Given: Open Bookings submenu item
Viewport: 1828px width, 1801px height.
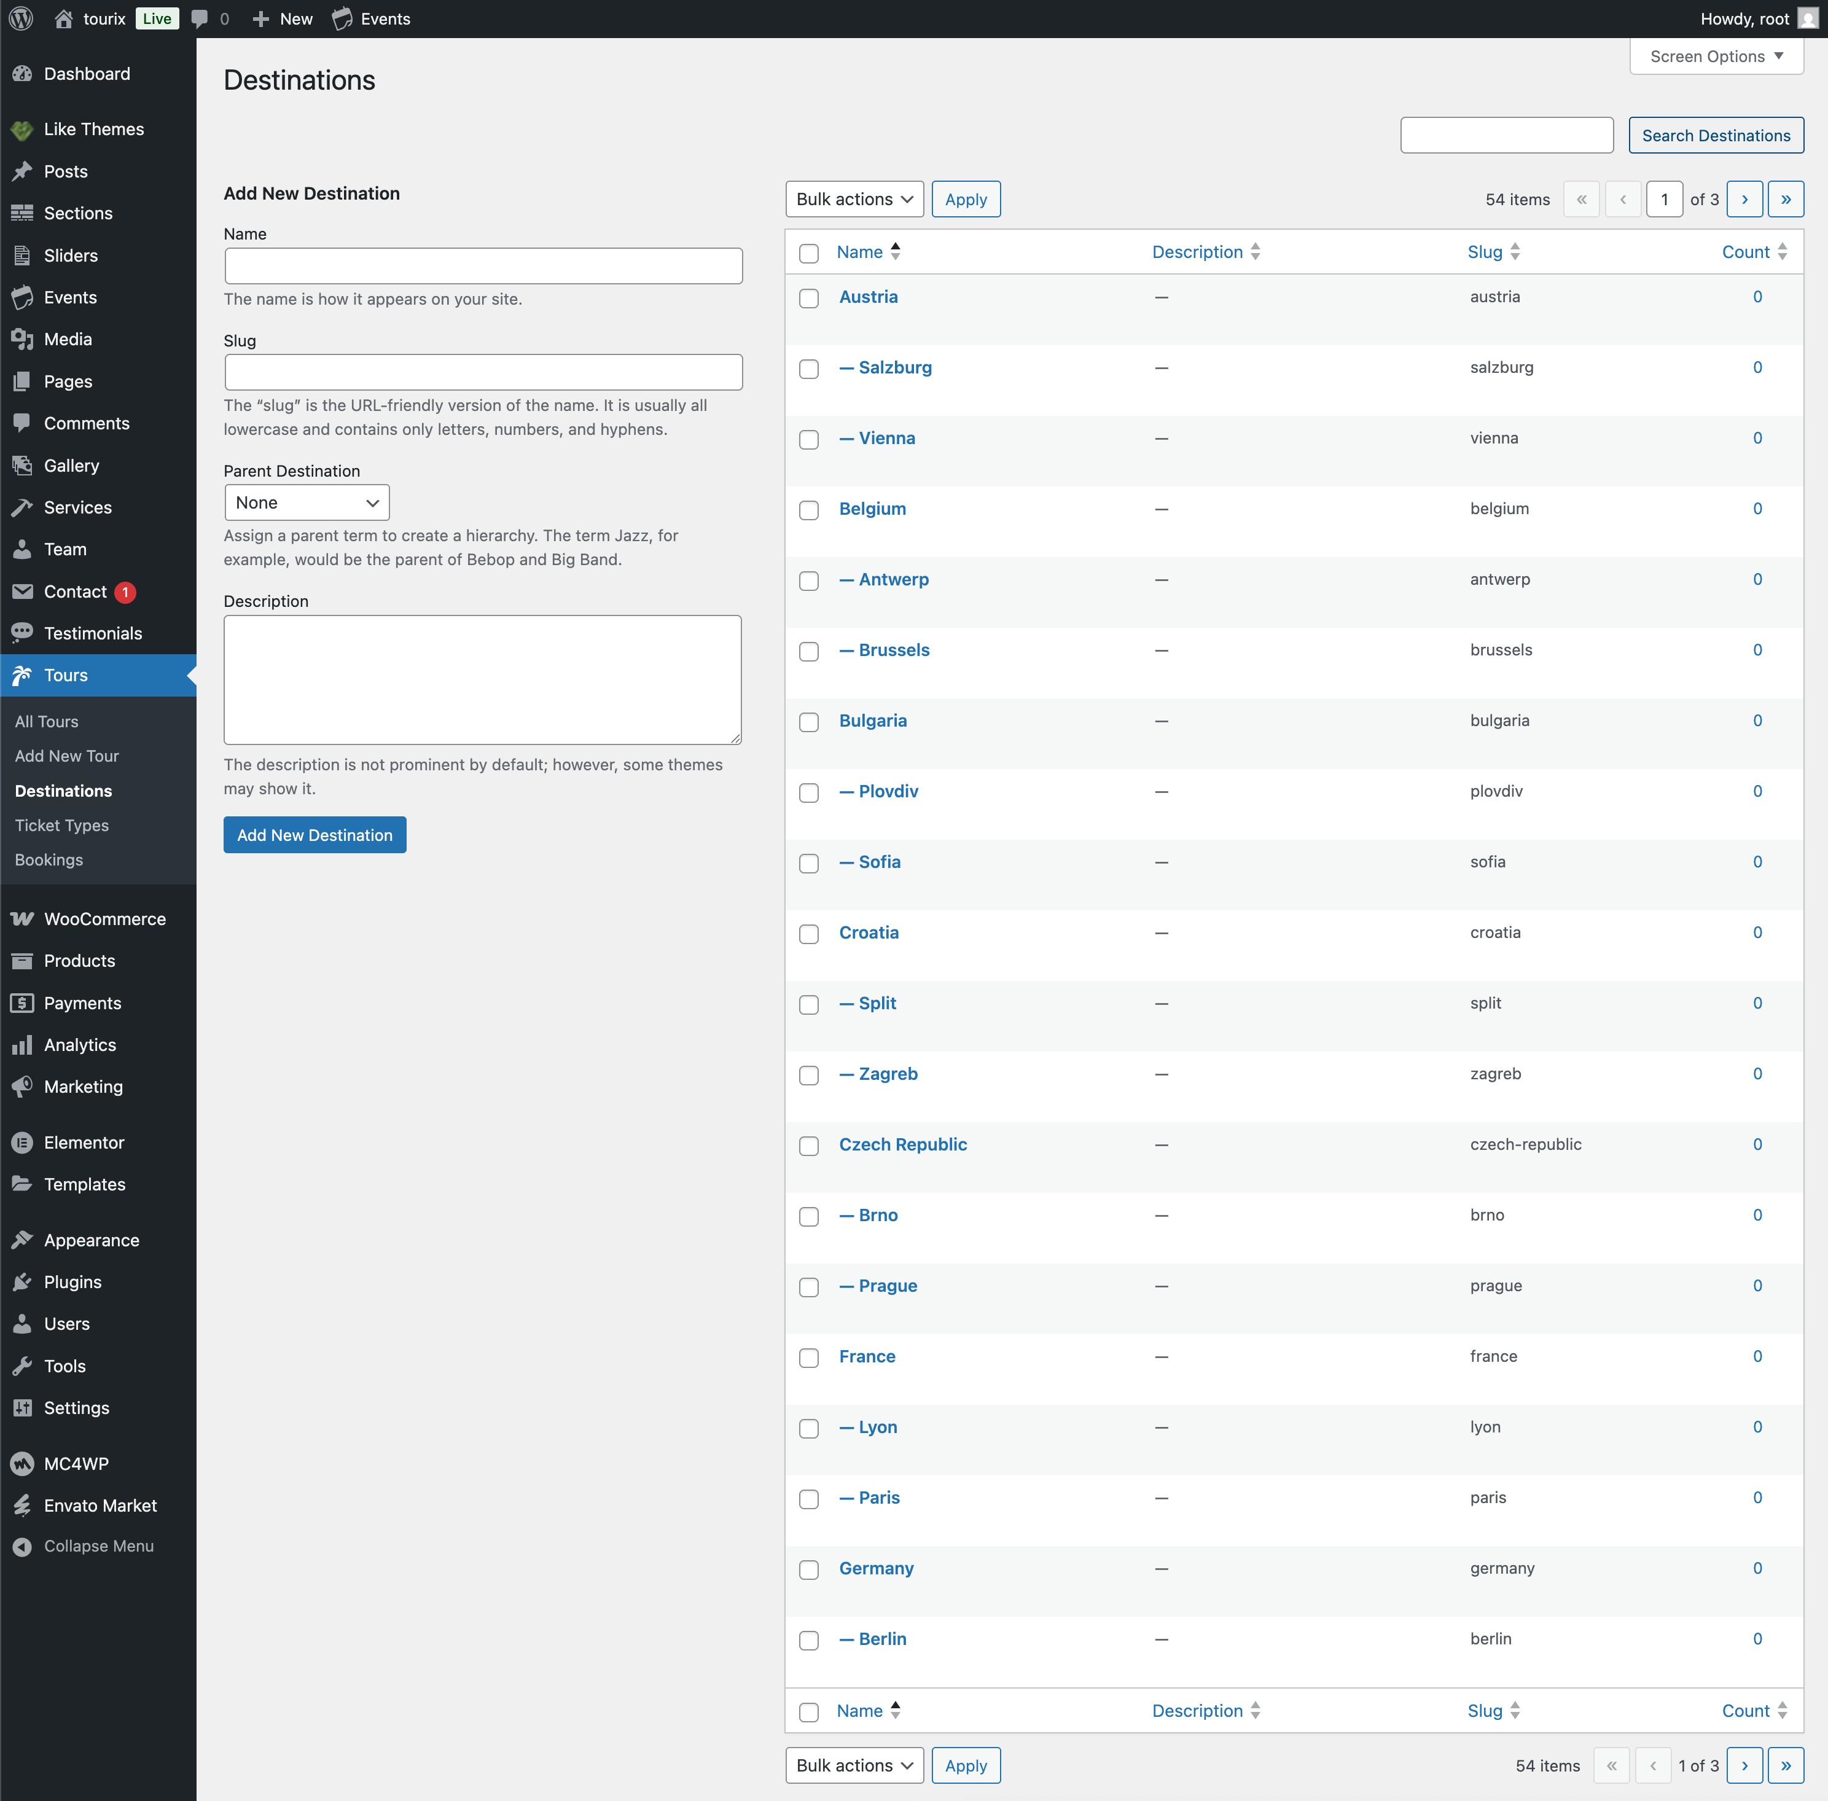Looking at the screenshot, I should point(49,860).
